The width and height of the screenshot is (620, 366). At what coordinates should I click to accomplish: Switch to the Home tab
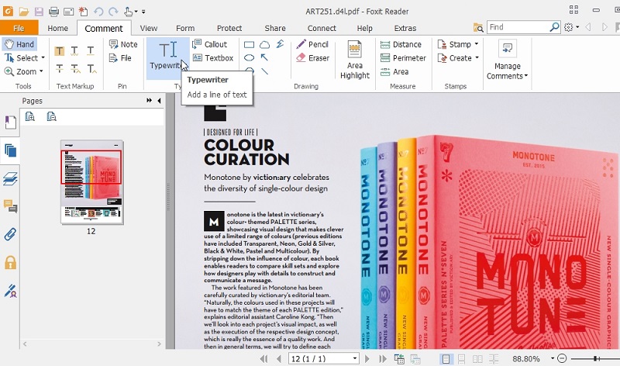57,28
